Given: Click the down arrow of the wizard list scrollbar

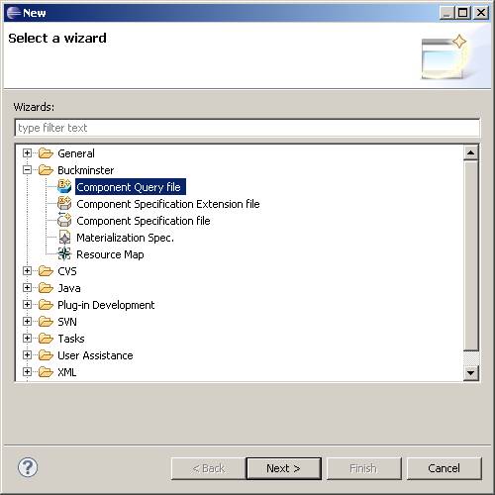Looking at the screenshot, I should [x=471, y=373].
